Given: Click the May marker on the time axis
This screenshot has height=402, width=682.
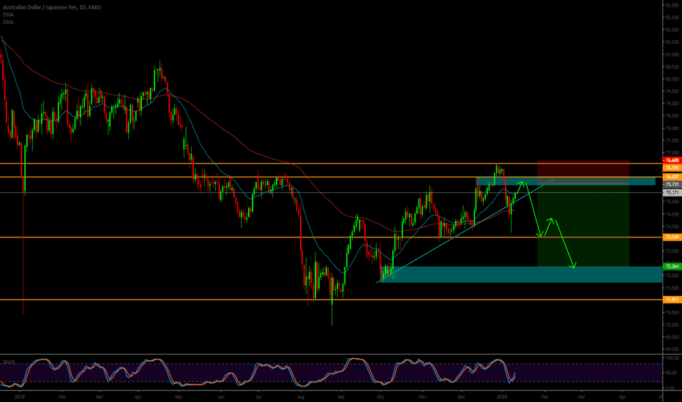Looking at the screenshot, I should click(178, 395).
